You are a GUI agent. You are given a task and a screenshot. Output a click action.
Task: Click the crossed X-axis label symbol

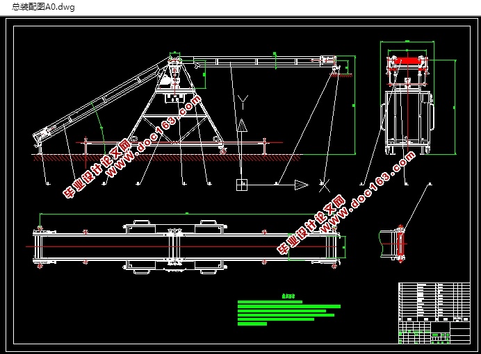click(324, 185)
